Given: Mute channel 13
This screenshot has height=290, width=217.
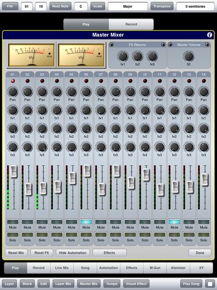Looking at the screenshot, I should point(189,222).
